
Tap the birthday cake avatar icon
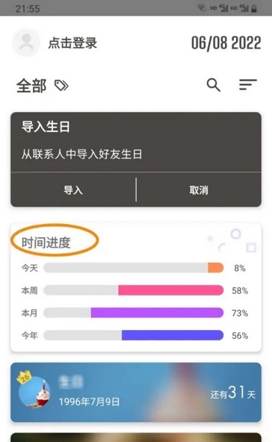tap(35, 392)
